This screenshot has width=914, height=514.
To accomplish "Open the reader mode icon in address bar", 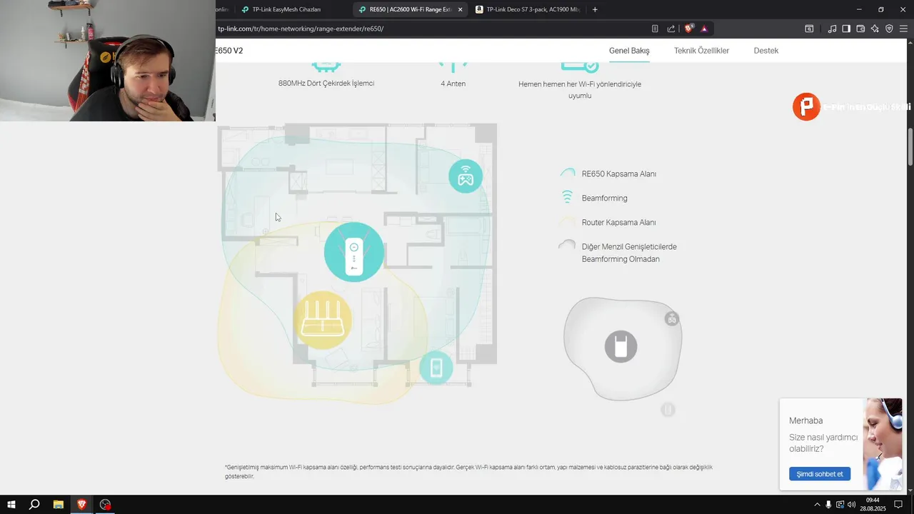I will coord(655,29).
